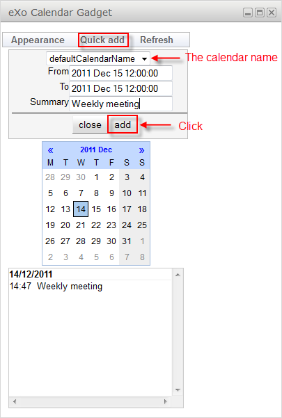Click the horizontal scroll right arrow
This screenshot has height=418, width=282.
click(166, 401)
